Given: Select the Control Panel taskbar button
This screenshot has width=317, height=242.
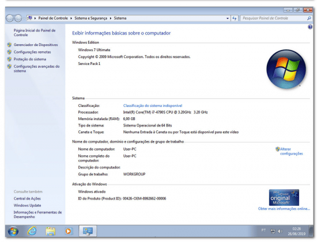Looking at the screenshot, I should [88, 231].
